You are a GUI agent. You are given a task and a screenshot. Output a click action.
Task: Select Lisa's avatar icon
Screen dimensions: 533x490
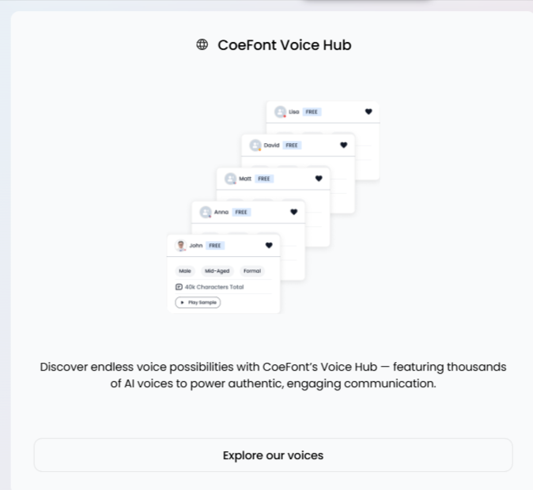[280, 112]
